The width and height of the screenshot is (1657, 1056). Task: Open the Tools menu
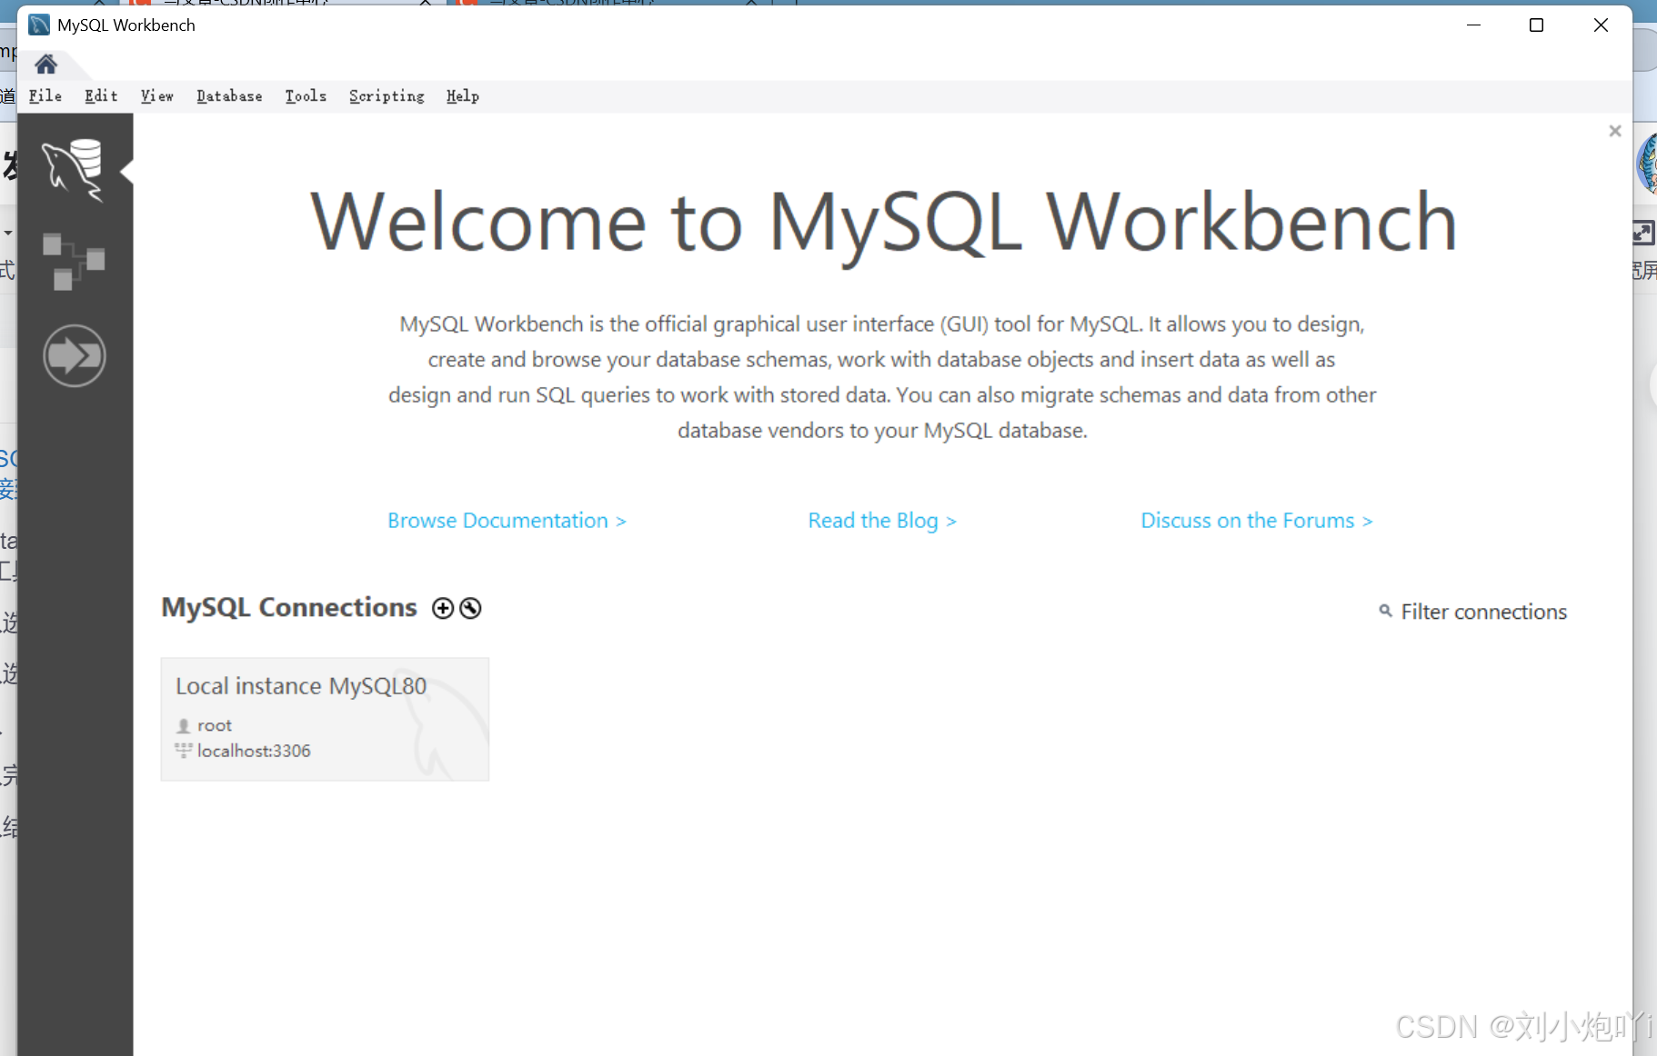(x=306, y=96)
